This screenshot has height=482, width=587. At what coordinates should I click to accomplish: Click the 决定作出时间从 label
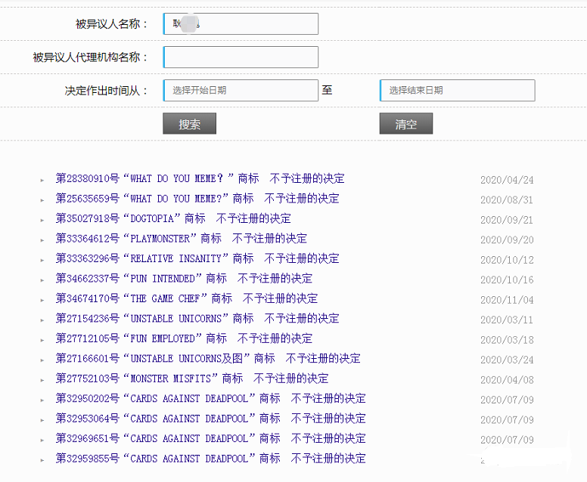point(106,91)
